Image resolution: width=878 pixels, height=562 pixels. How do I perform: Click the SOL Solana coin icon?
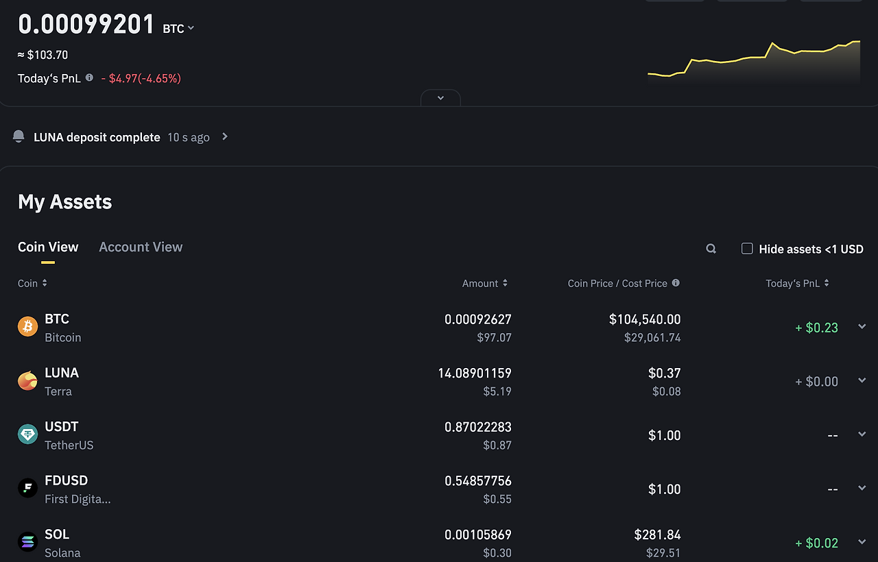point(27,542)
